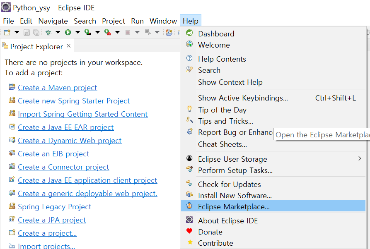Click Import Spring Getting Started Content link
Viewport: 370px width, 249px height.
coord(82,114)
